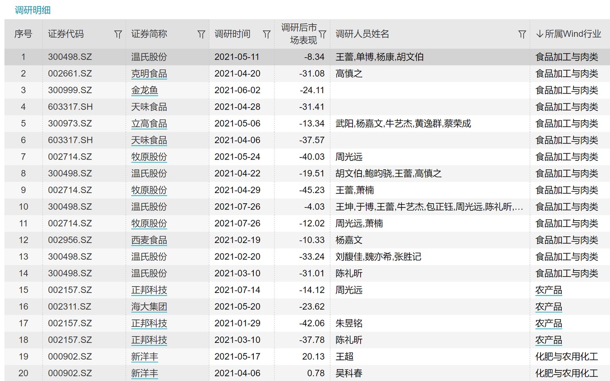Viewport: 610px width, 381px height.
Task: Click the 调研人员姓名 column filter icon
Action: (x=522, y=34)
